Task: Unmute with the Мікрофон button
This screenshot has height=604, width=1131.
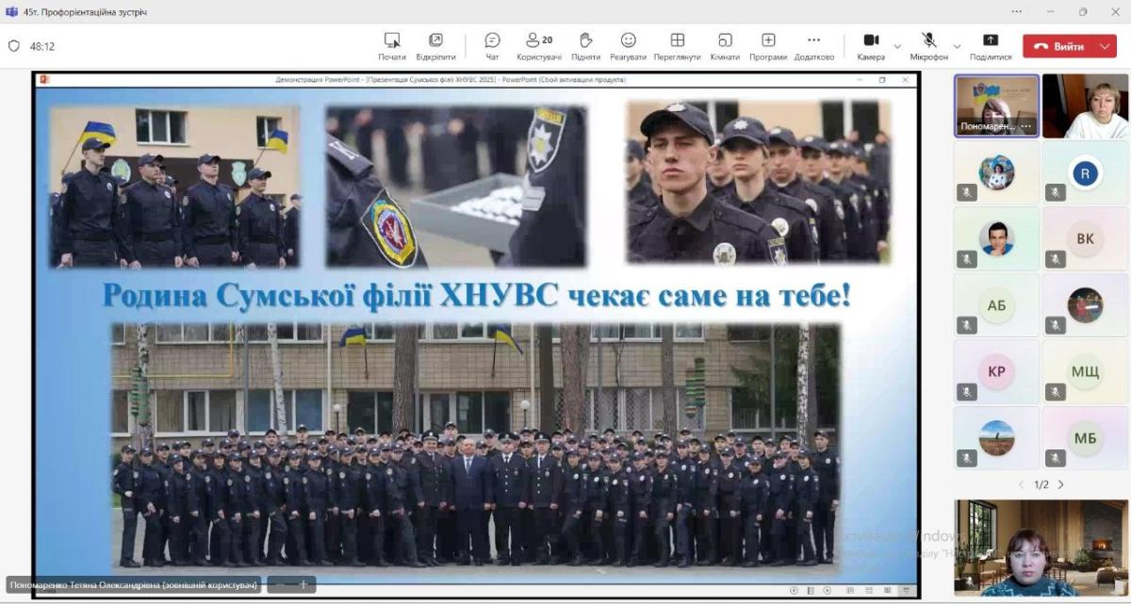Action: (x=928, y=46)
